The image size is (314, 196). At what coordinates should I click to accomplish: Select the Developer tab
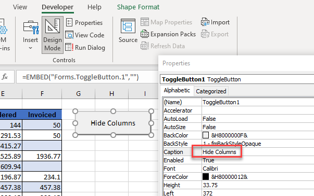click(57, 7)
